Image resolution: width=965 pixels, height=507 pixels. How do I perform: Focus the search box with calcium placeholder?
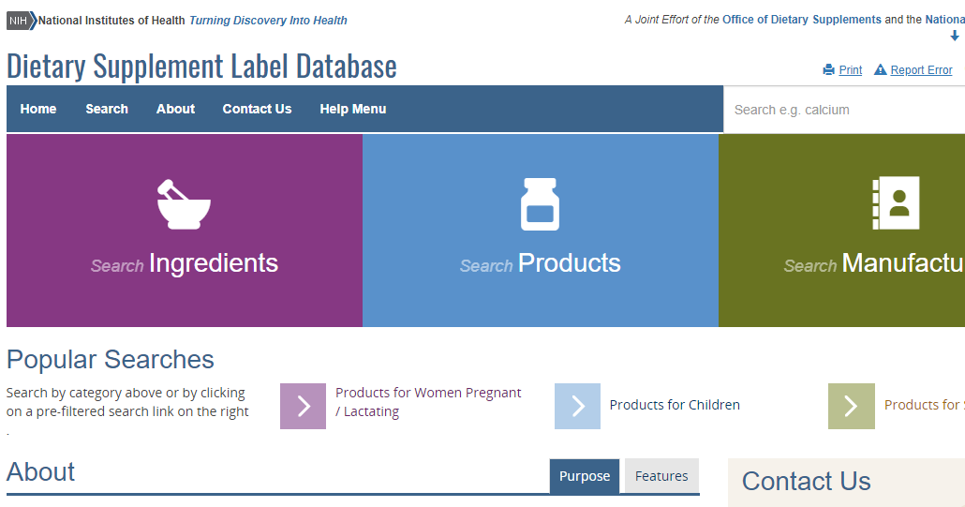tap(843, 110)
